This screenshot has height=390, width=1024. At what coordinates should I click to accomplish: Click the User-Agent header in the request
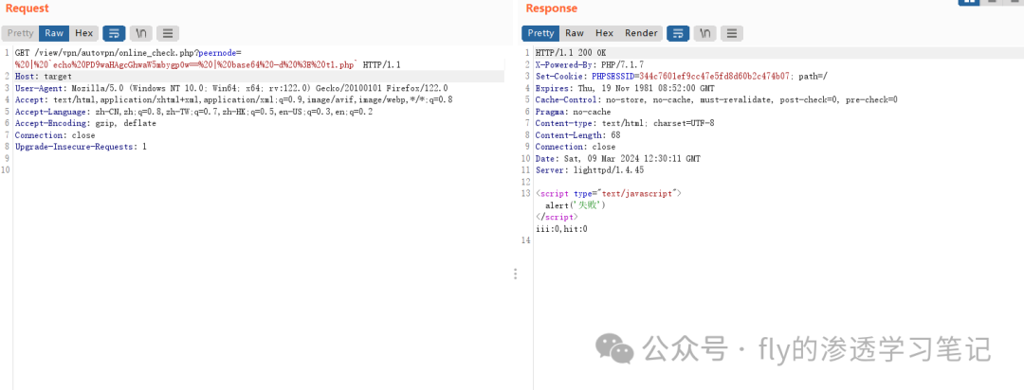coord(231,88)
